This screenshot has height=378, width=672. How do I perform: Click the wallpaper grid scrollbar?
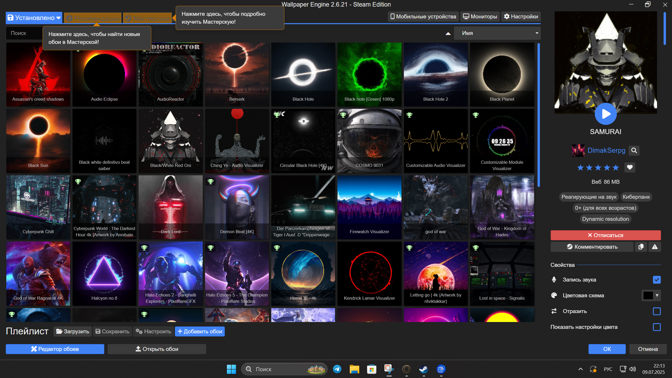click(x=539, y=115)
